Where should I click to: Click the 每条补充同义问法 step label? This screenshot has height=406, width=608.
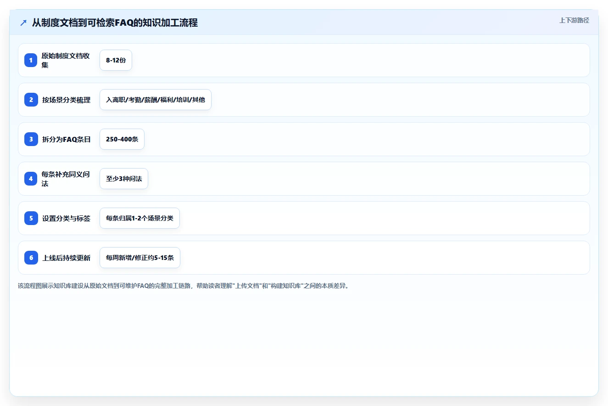point(66,179)
